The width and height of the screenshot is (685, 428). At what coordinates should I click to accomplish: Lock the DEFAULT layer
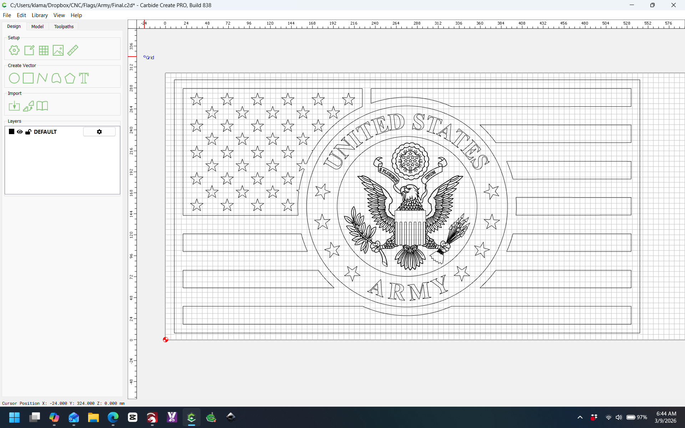tap(28, 132)
